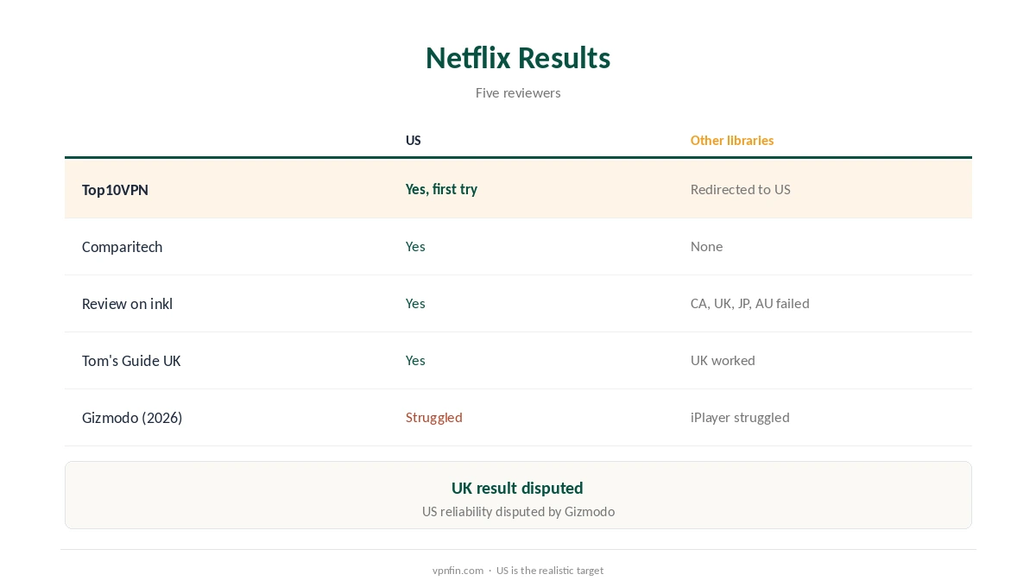Click the 'UK worked' cell

pos(723,360)
